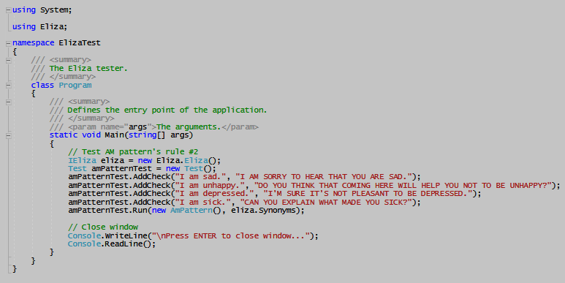The height and width of the screenshot is (283, 565).
Task: Click 'eliza.Synonyms' argument
Action: [263, 211]
